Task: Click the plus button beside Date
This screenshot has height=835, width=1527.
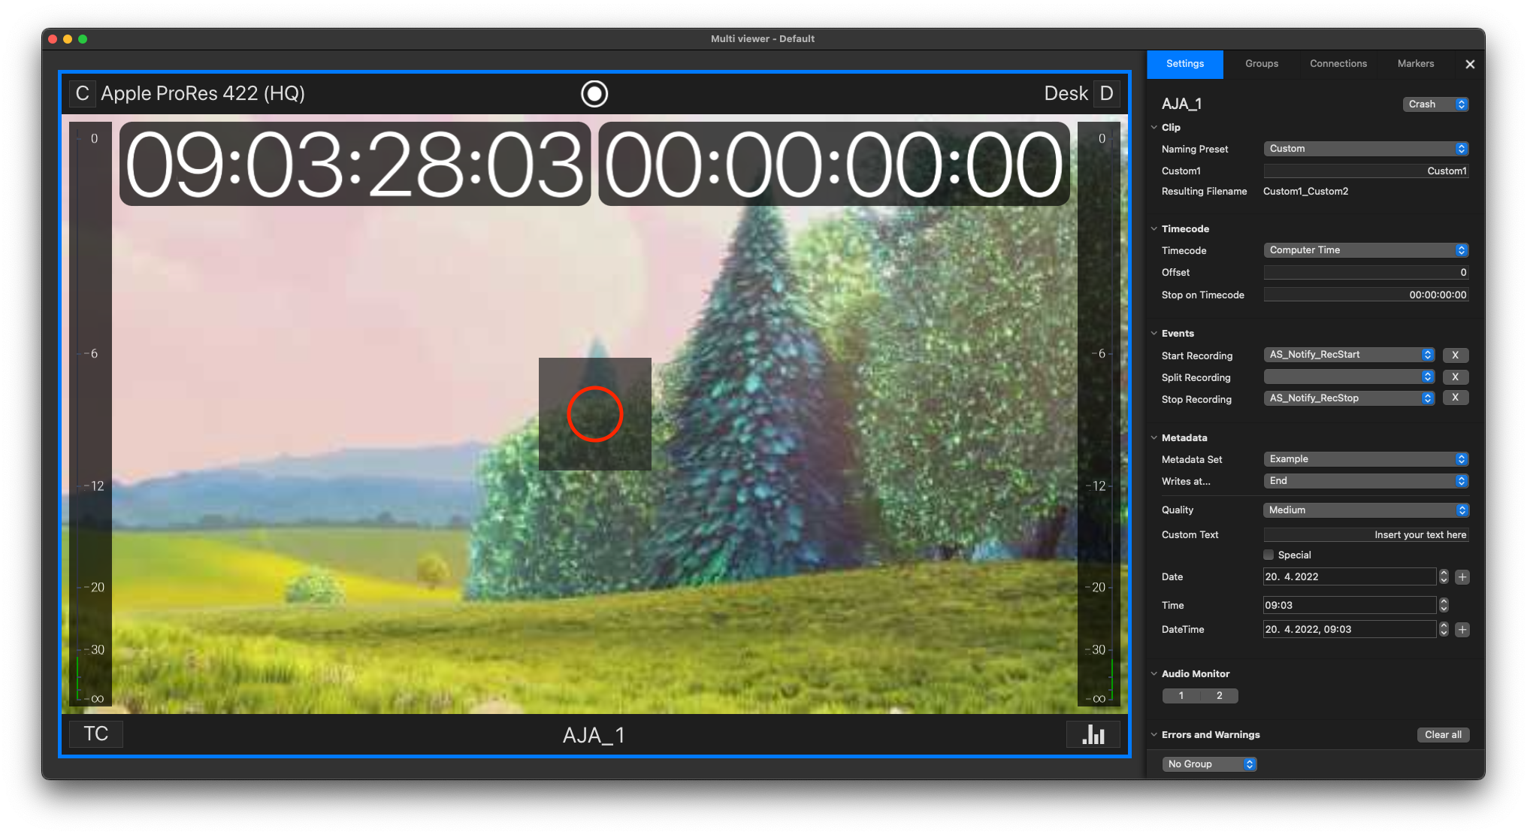Action: coord(1462,577)
